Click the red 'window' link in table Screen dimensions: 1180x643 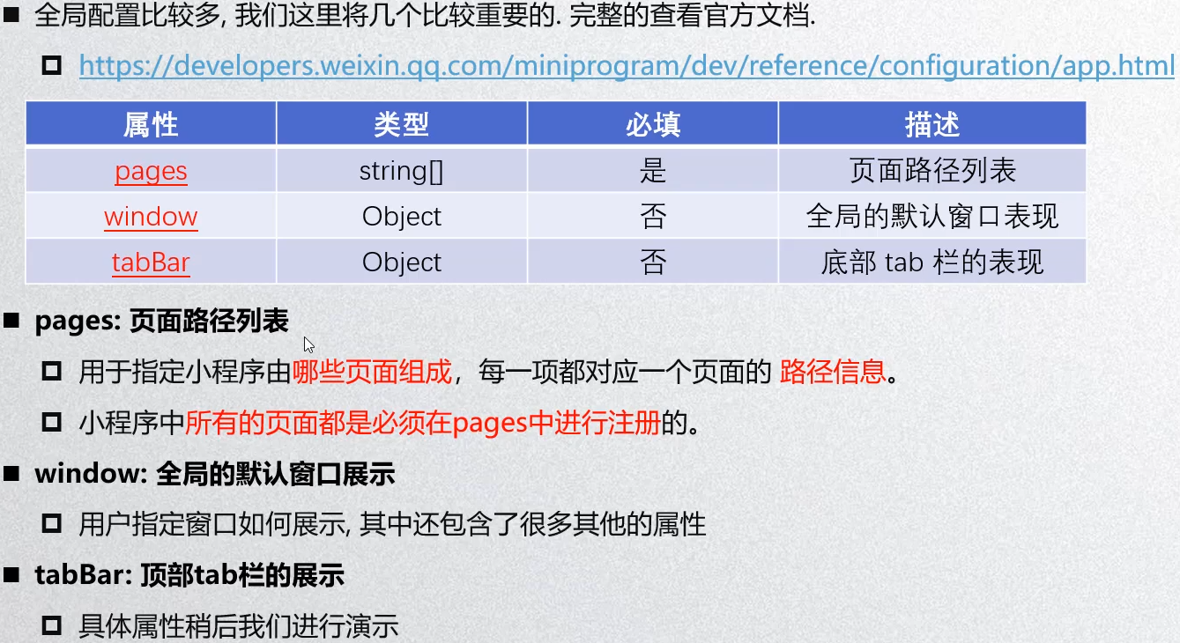(x=151, y=217)
